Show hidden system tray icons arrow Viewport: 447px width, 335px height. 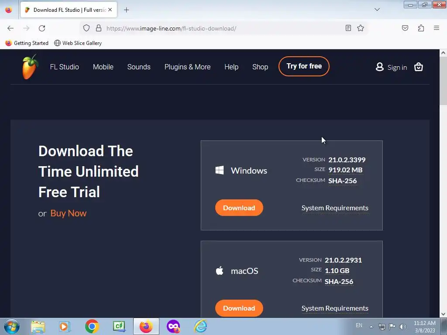coord(371,327)
